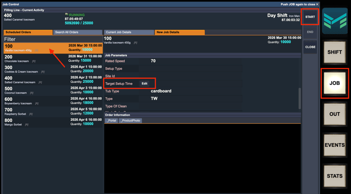The width and height of the screenshot is (351, 194).
Task: Select order 300 Cookies & Cream Icecream
Action: [x=53, y=69]
